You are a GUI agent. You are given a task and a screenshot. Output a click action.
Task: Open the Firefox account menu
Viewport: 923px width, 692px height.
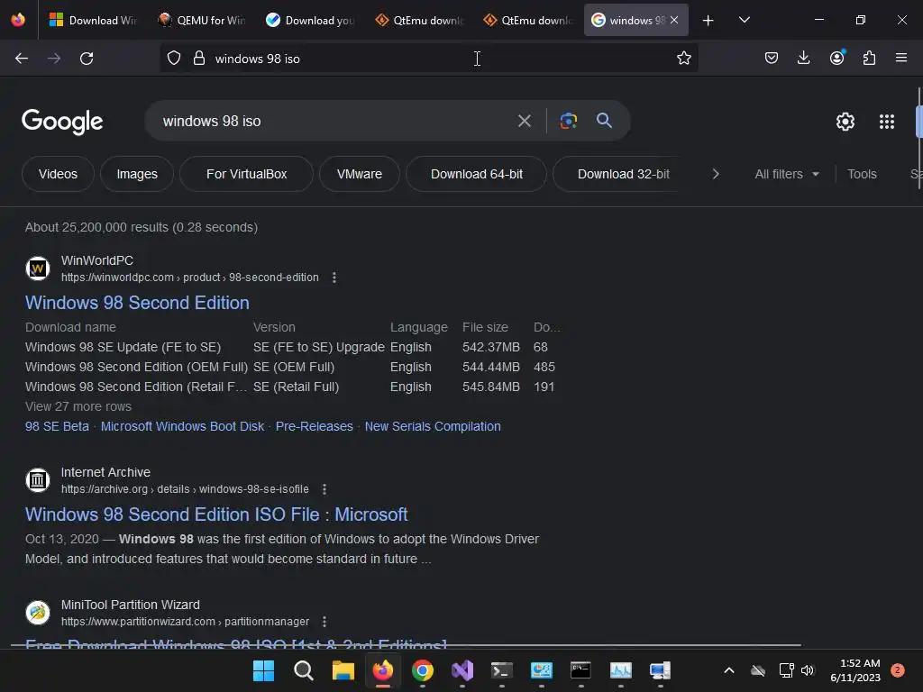836,58
